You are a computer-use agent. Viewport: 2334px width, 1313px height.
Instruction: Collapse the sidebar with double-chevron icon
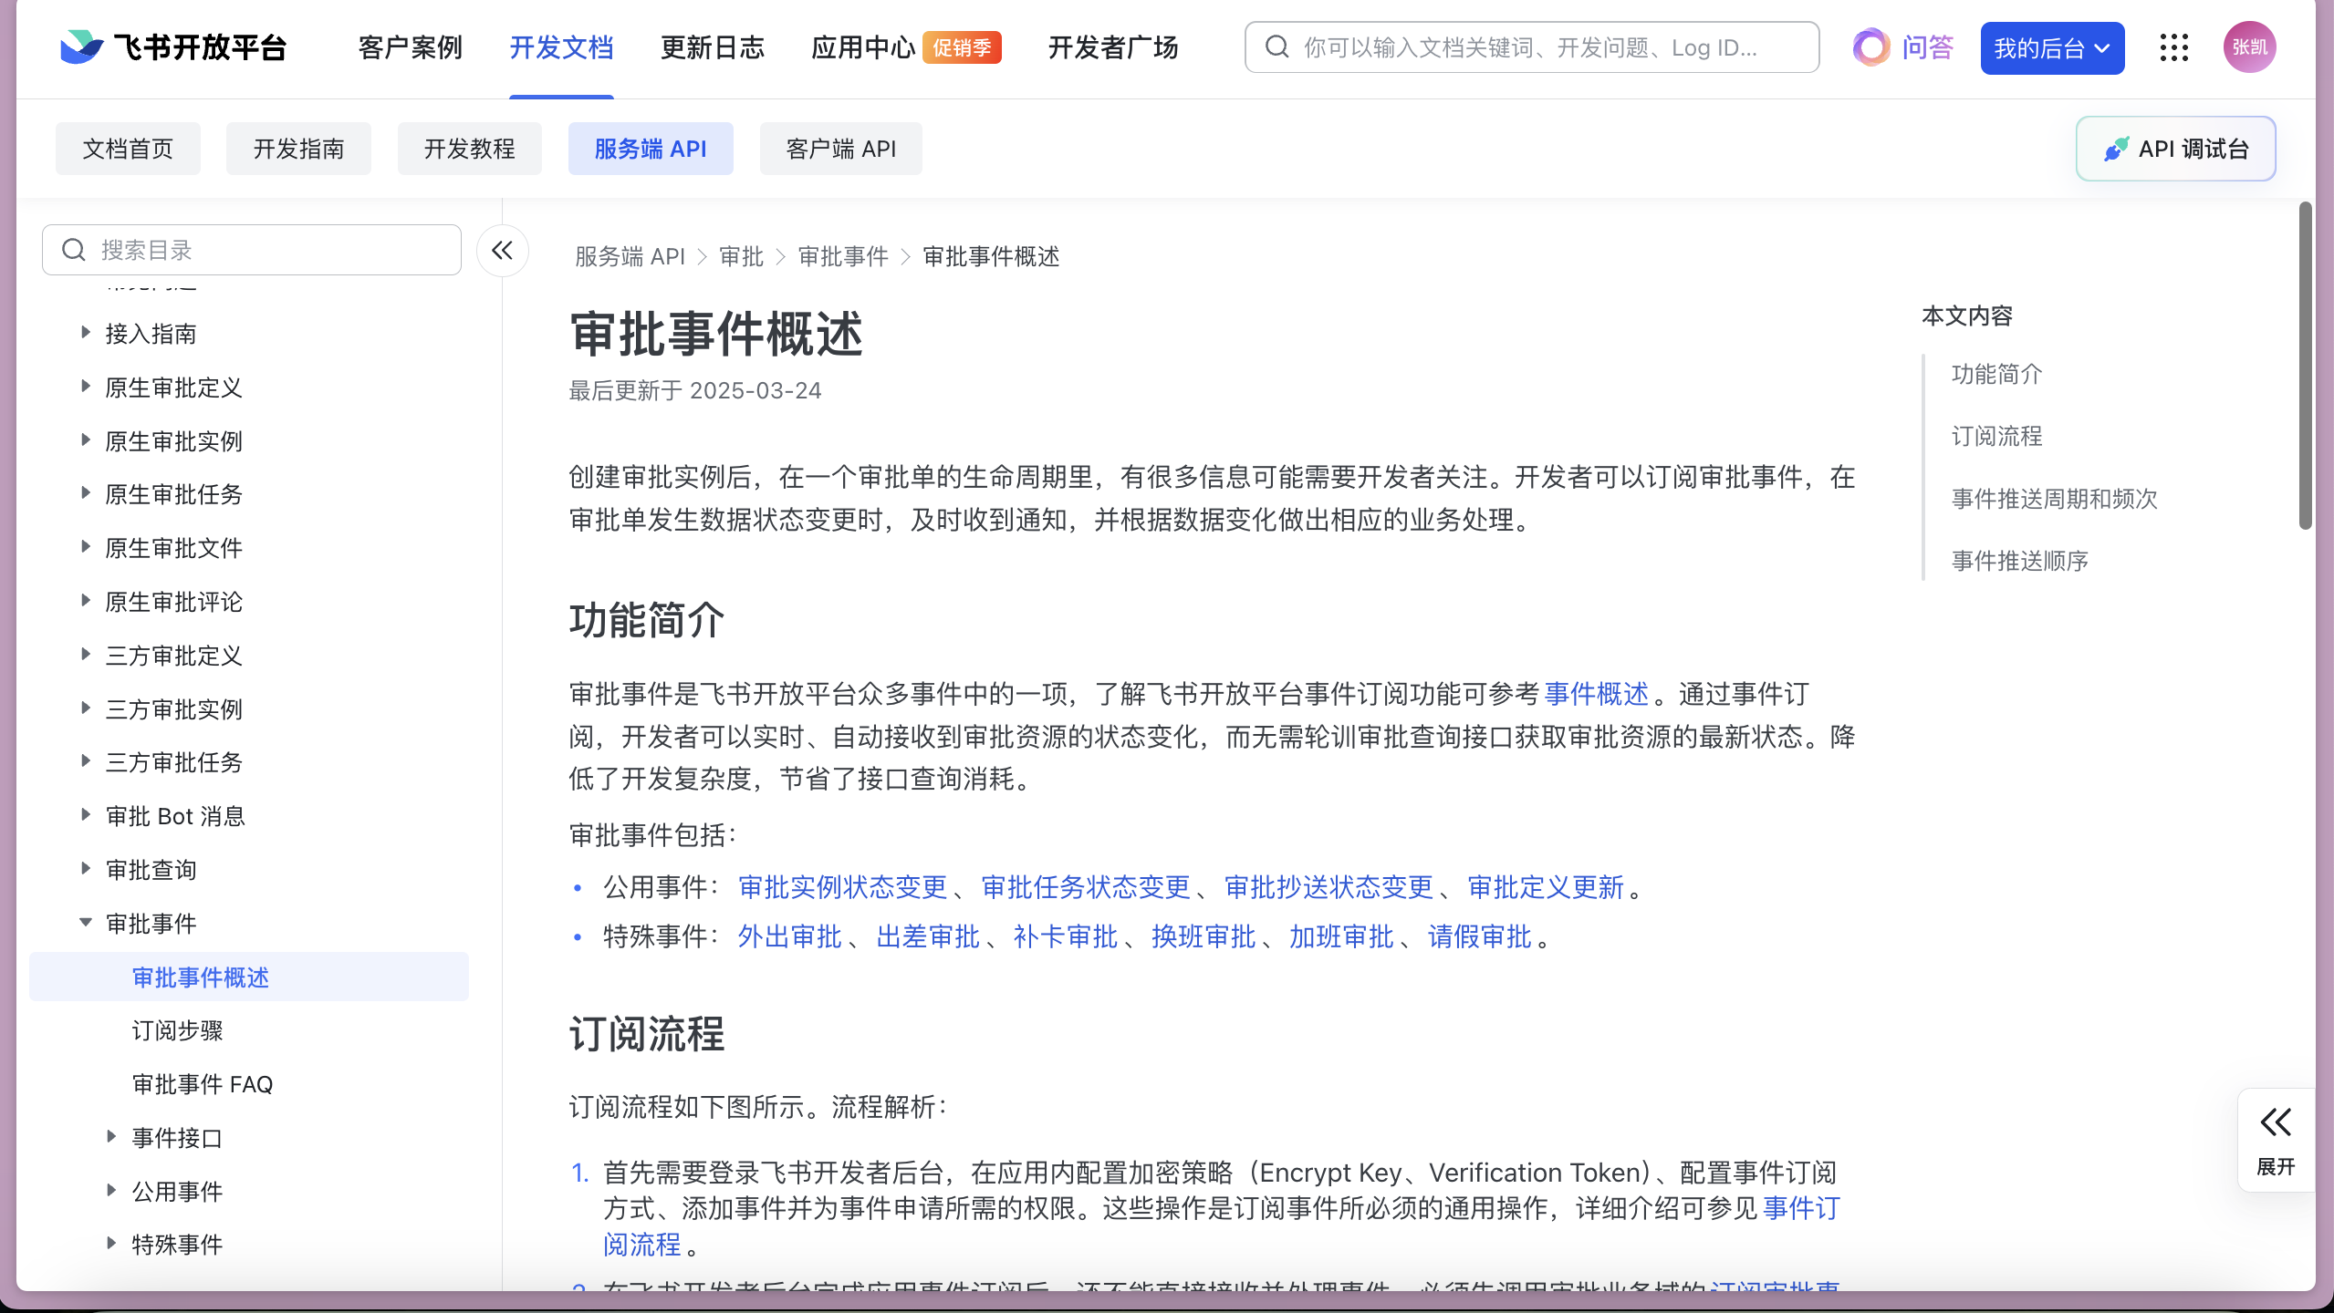pyautogui.click(x=502, y=250)
